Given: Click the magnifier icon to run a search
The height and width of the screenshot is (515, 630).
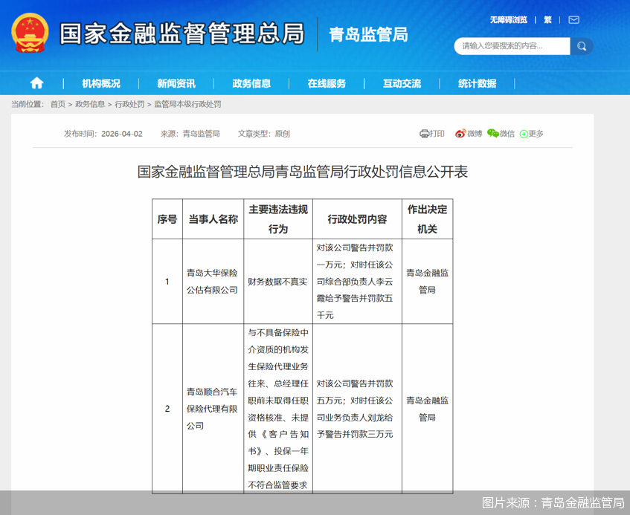Looking at the screenshot, I should click(581, 45).
